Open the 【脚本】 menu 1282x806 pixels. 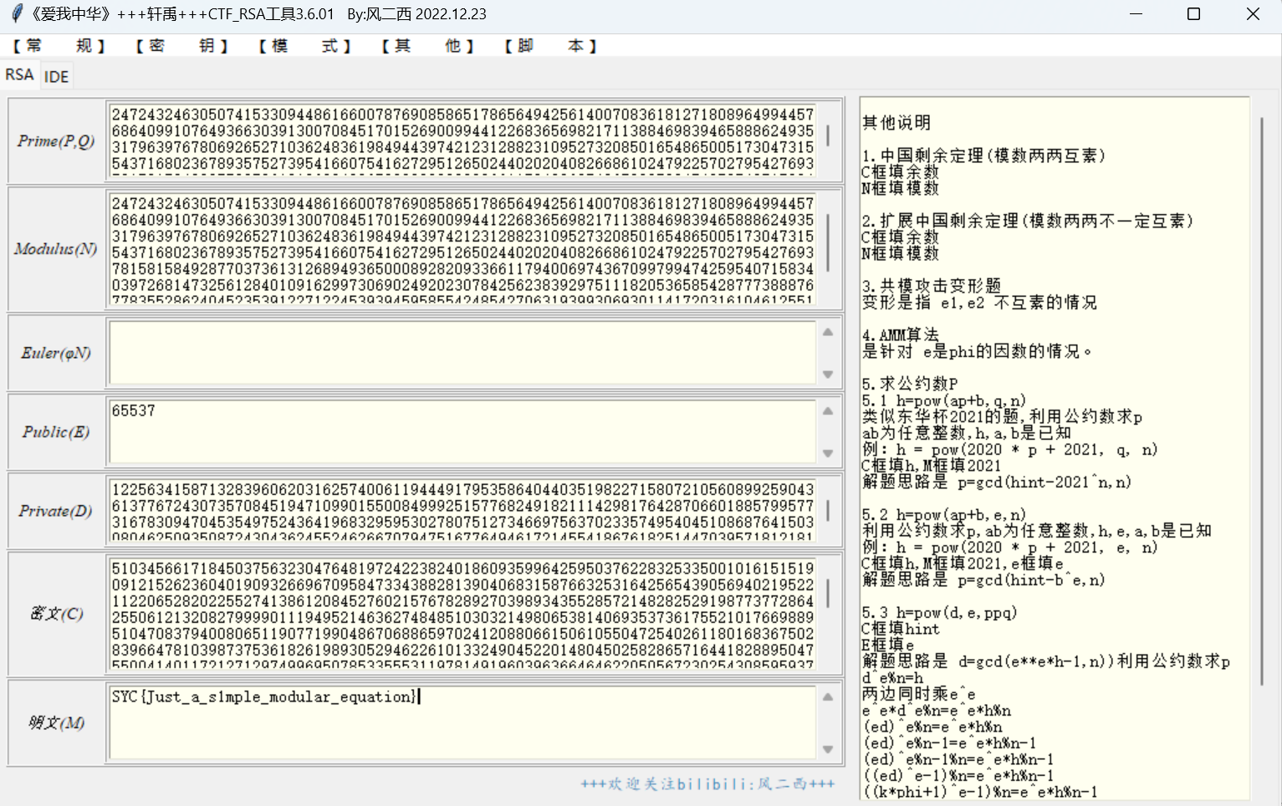[550, 46]
